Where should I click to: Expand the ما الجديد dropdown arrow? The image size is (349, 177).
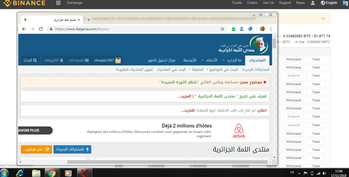tap(224, 60)
